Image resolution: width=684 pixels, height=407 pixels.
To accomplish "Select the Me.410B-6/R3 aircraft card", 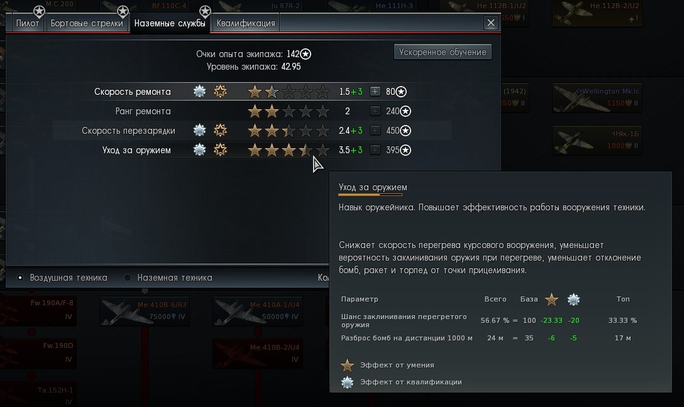I will pyautogui.click(x=145, y=311).
